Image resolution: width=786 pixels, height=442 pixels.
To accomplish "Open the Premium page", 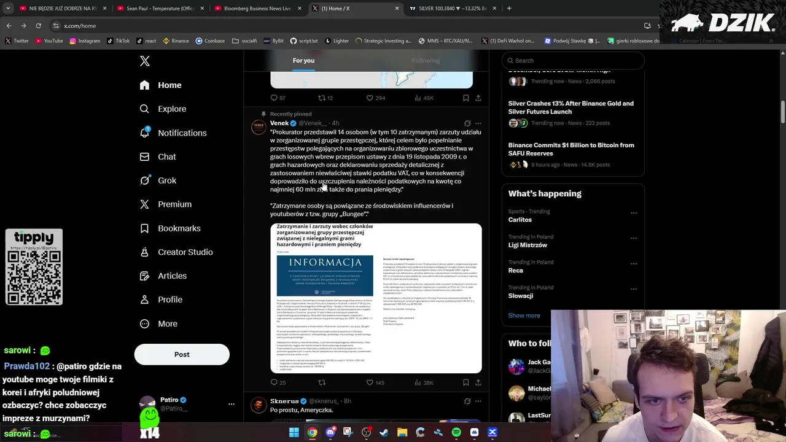I will tap(166, 204).
